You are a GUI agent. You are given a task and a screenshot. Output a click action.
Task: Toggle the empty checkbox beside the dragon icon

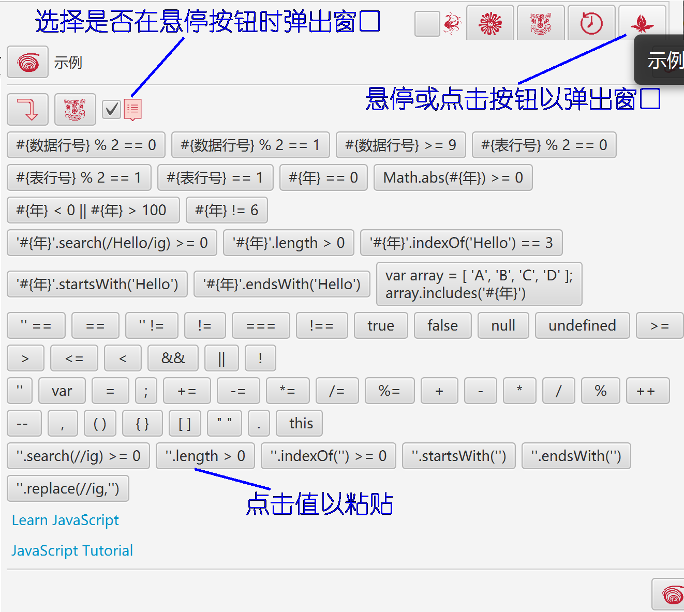(427, 24)
